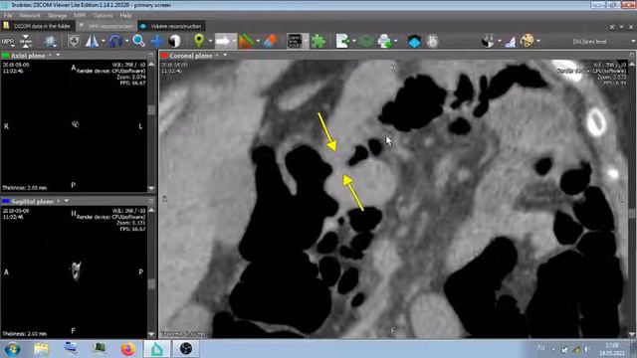Click the export image document icon
The height and width of the screenshot is (358, 637).
[342, 41]
